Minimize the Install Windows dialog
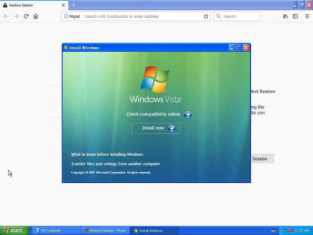This screenshot has width=313, height=235. (232, 47)
